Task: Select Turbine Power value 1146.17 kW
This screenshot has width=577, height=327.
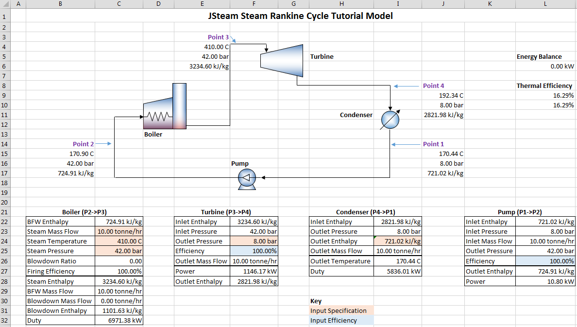Action: point(254,272)
